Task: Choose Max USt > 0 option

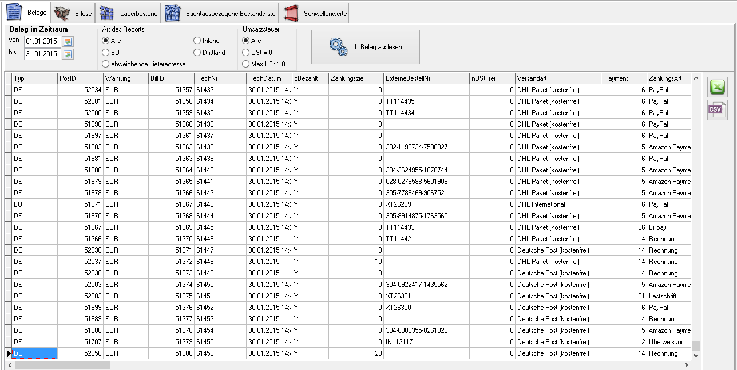Action: 246,64
